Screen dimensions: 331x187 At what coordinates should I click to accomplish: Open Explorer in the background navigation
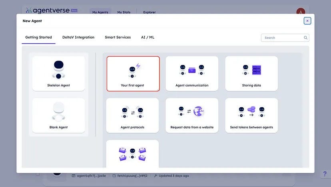pos(150,12)
